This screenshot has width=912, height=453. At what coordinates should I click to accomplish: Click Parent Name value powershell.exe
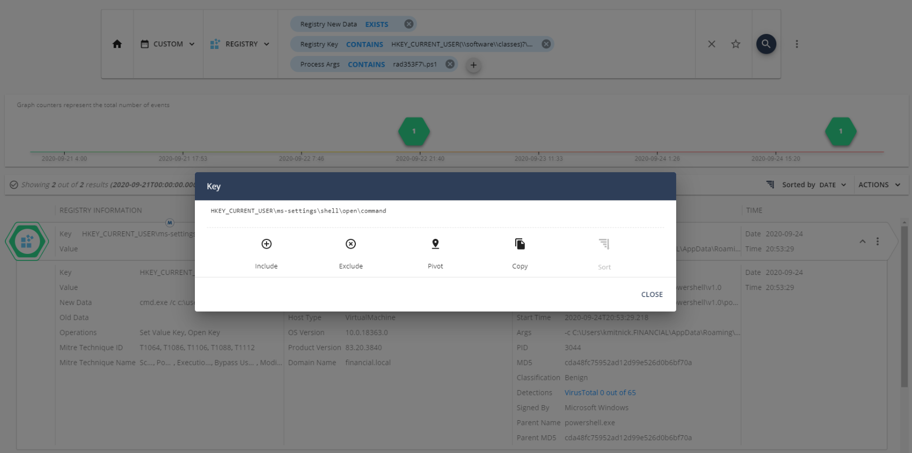590,423
